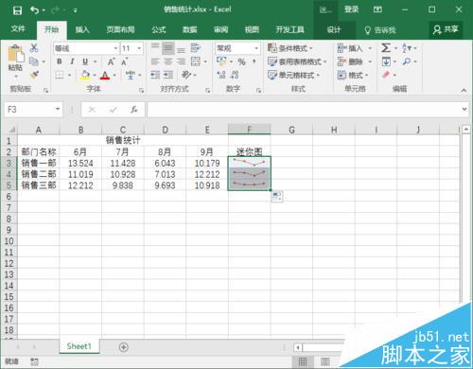Image resolution: width=473 pixels, height=369 pixels.
Task: Switch to the 设计 Design tab
Action: tap(334, 30)
